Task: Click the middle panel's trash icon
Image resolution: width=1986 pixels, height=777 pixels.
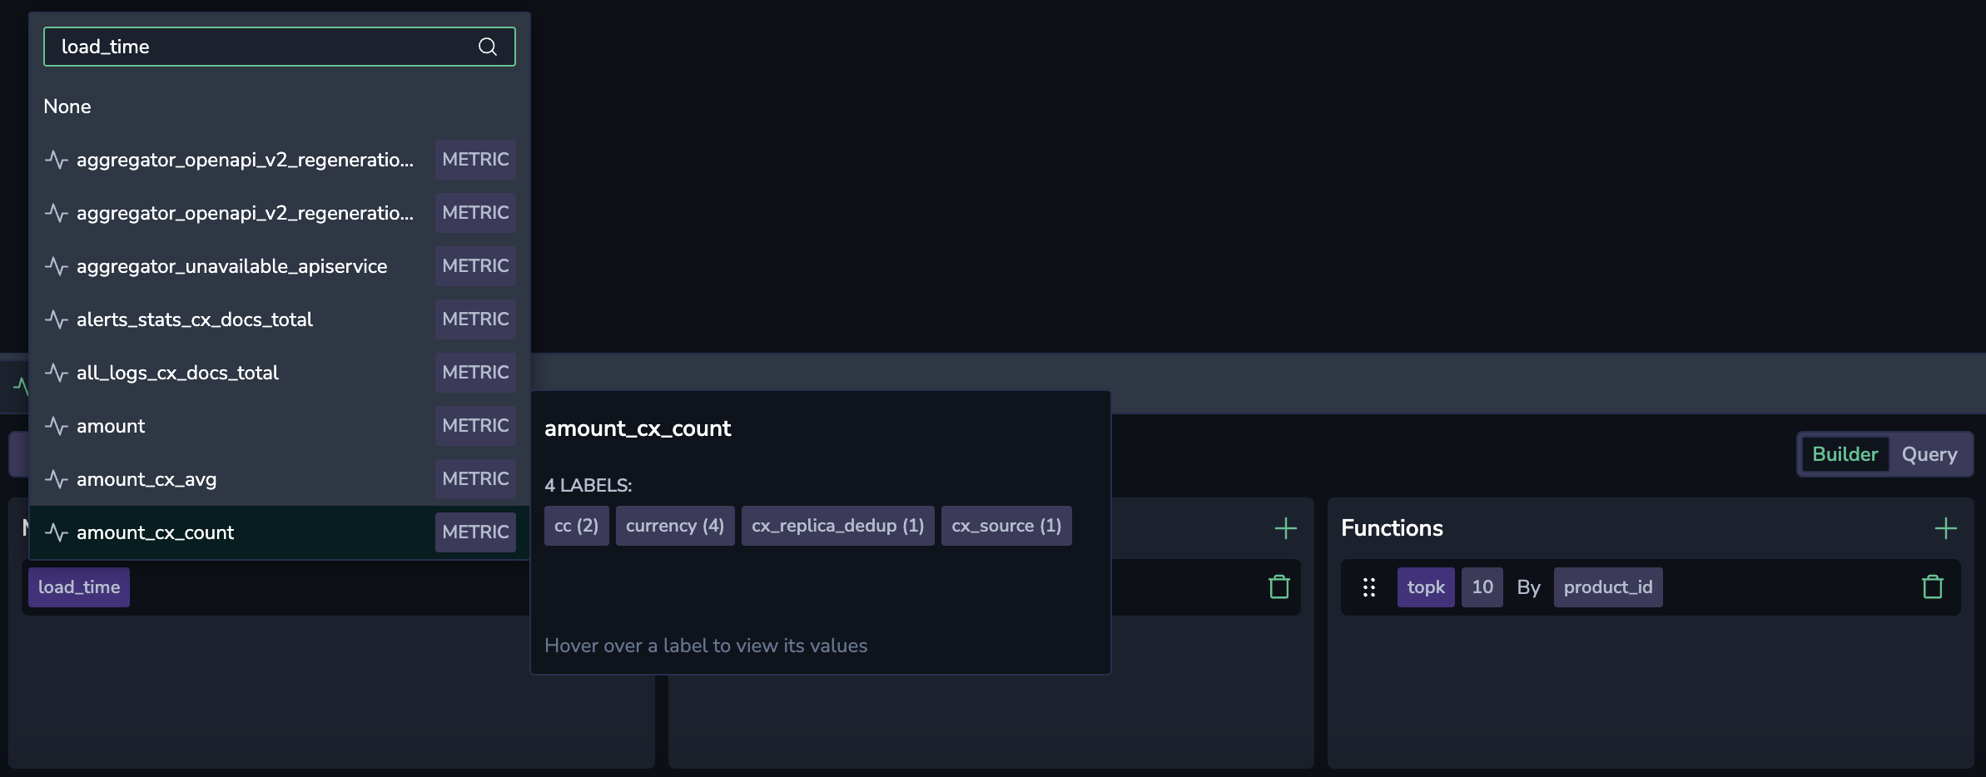Action: [x=1278, y=587]
